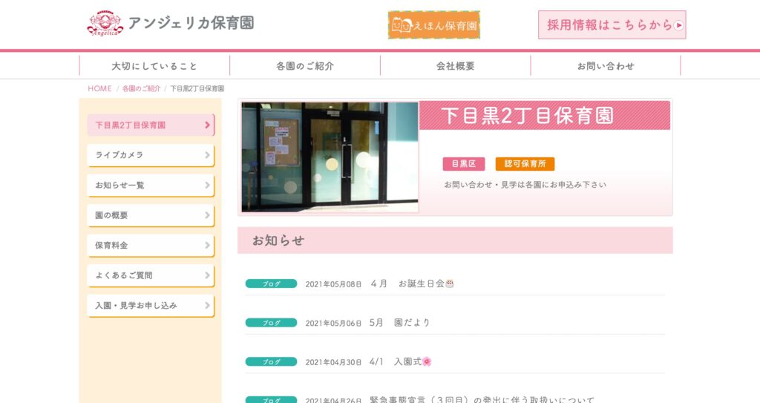Click the 目黒区 pink tag
The width and height of the screenshot is (760, 403).
[463, 164]
